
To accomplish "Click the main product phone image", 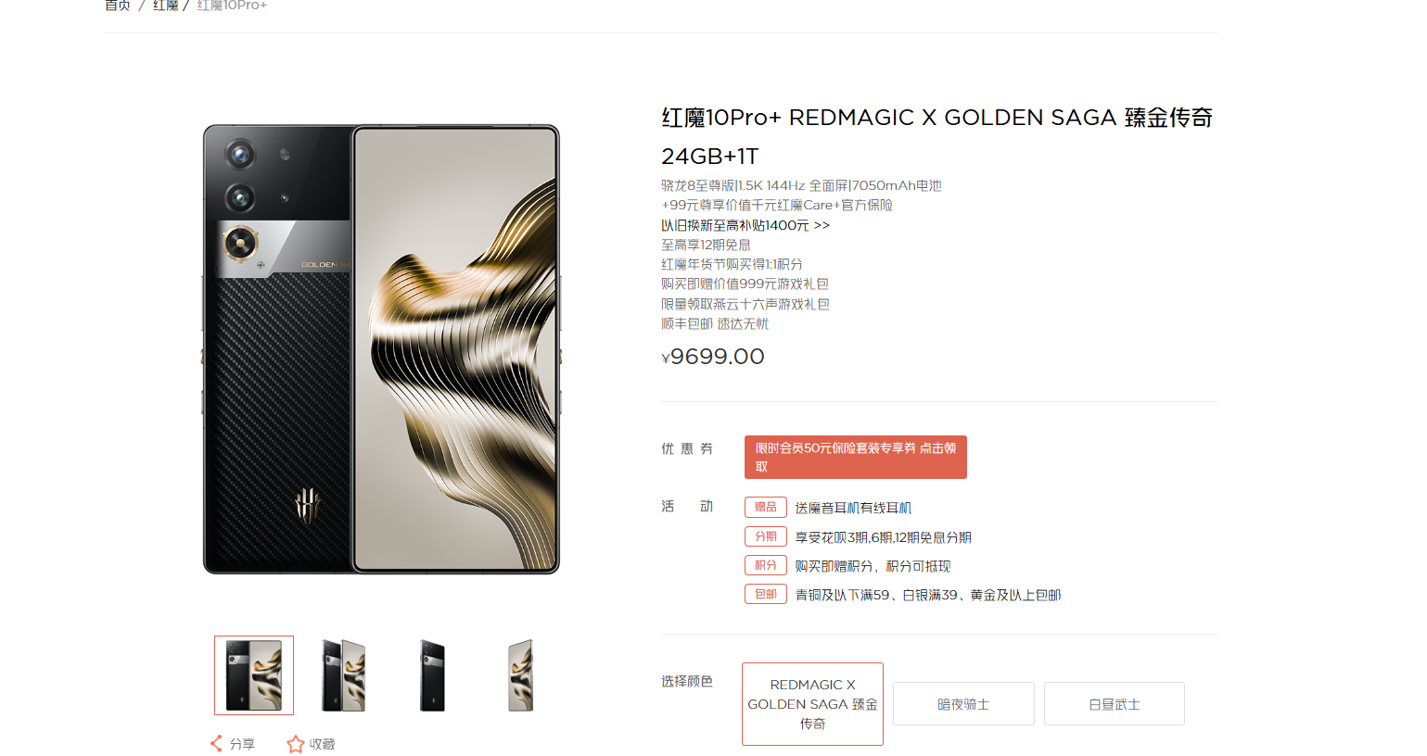I will click(381, 349).
